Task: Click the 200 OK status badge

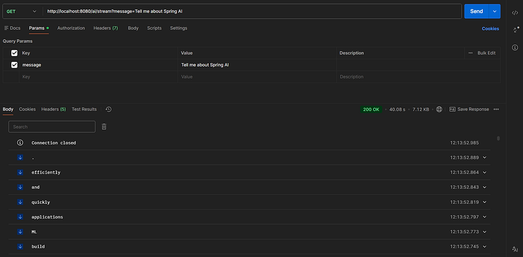Action: tap(371, 109)
